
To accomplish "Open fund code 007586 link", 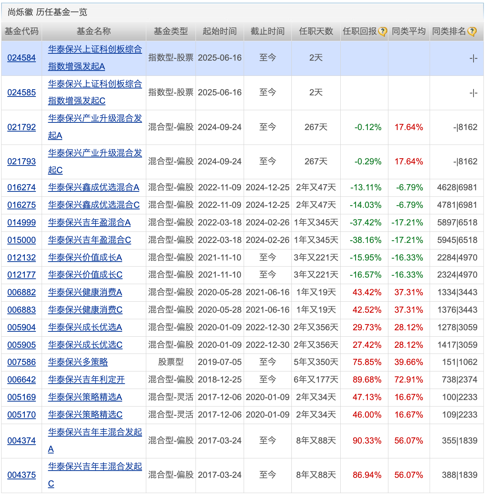I will 21,362.
